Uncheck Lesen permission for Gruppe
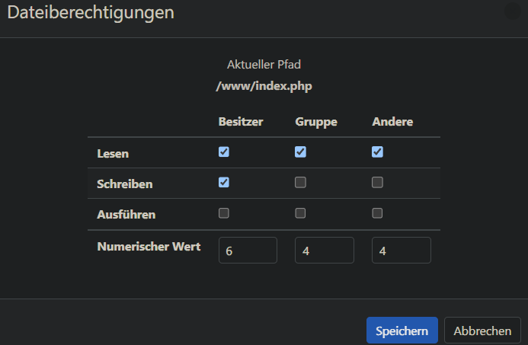The image size is (528, 345). [x=301, y=152]
